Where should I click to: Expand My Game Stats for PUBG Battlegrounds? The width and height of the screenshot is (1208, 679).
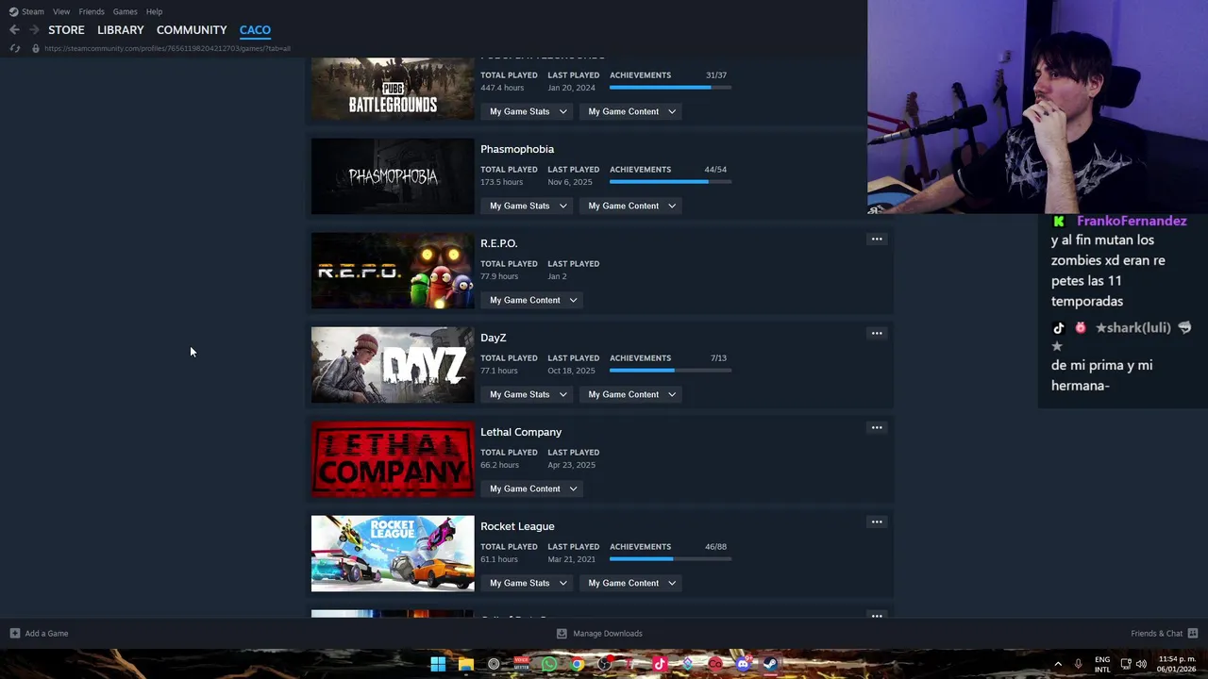[x=528, y=111]
